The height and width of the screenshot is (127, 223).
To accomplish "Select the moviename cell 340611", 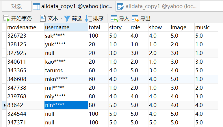I will (25, 62).
